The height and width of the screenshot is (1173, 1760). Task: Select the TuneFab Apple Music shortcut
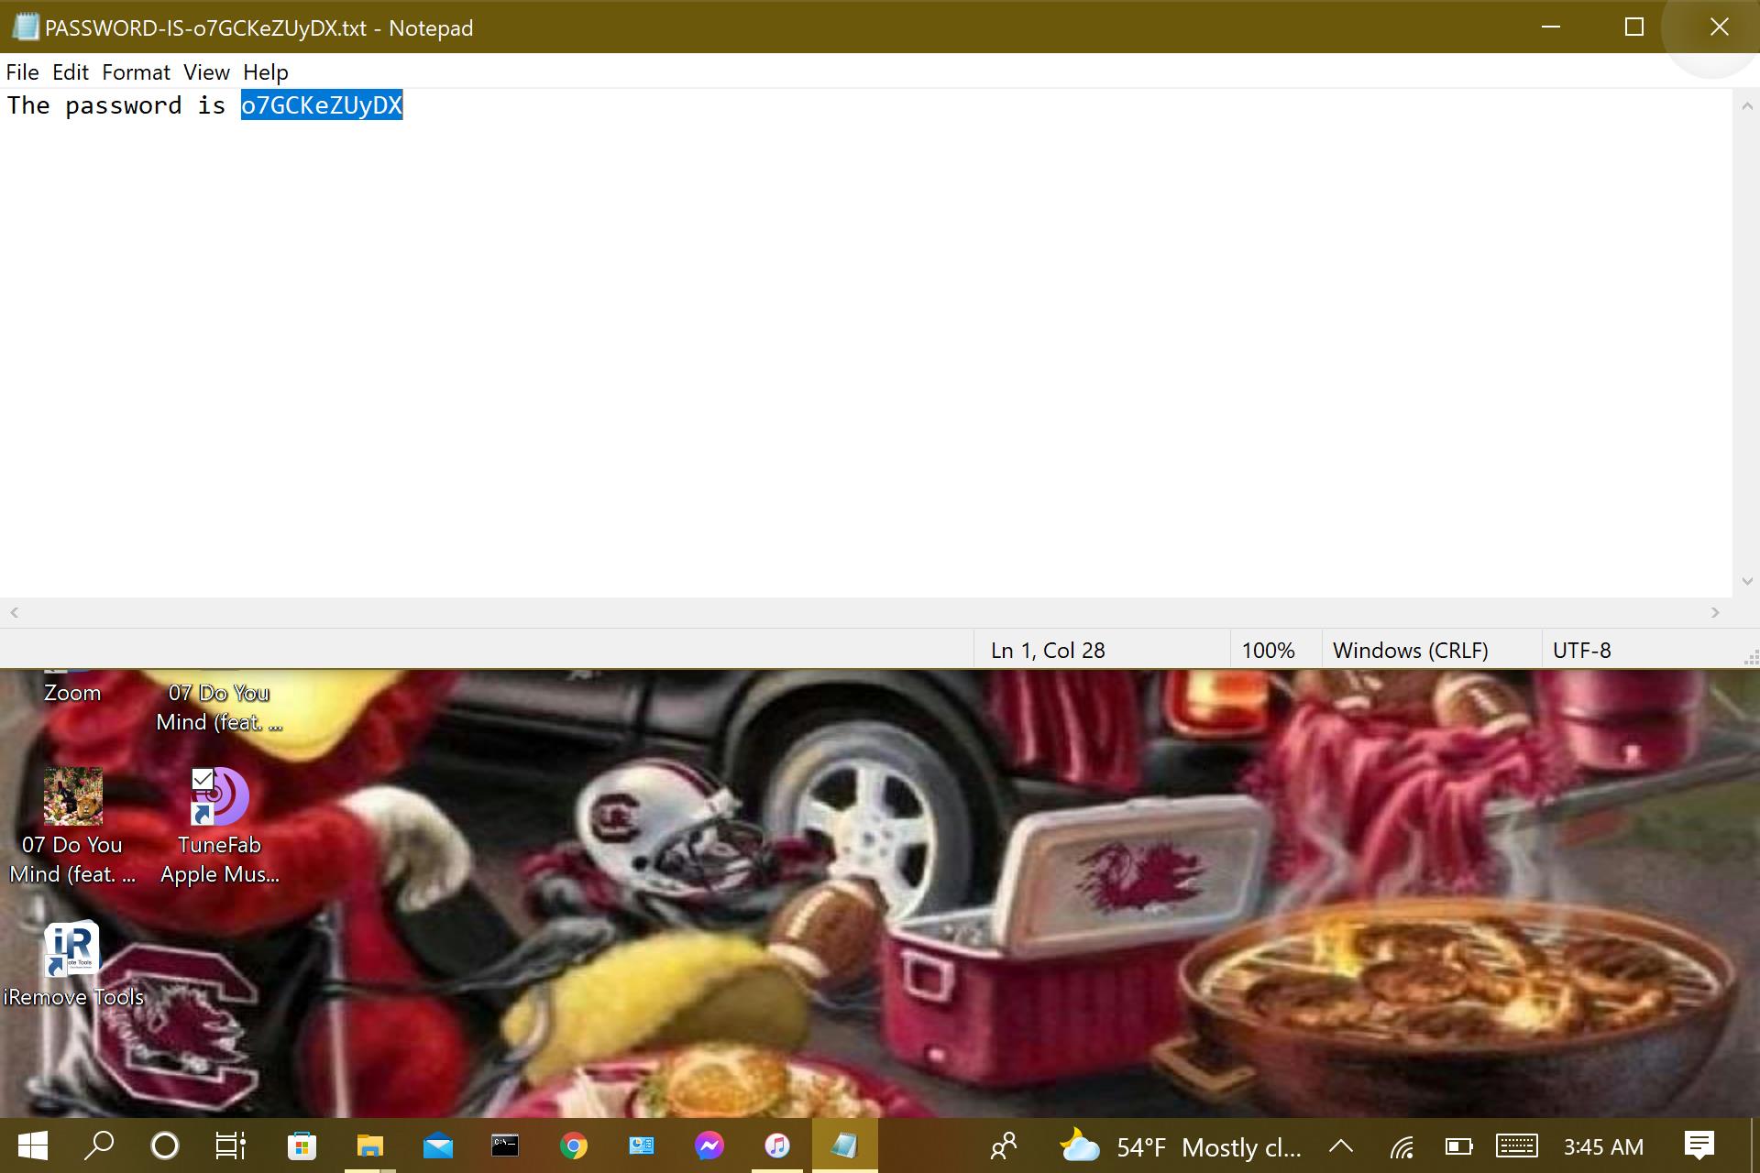click(x=219, y=797)
